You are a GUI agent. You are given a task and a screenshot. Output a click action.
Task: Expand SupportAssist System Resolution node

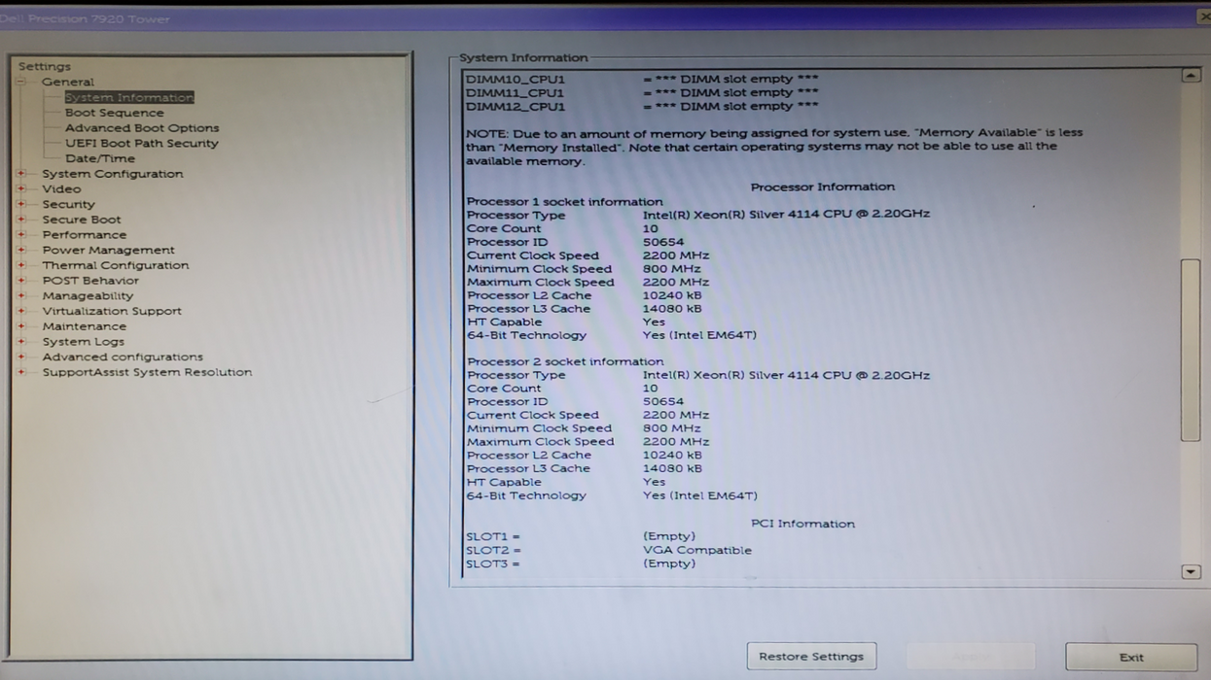(x=21, y=372)
